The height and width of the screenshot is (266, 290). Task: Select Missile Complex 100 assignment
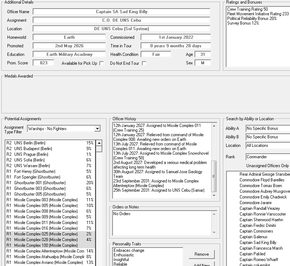point(50,245)
